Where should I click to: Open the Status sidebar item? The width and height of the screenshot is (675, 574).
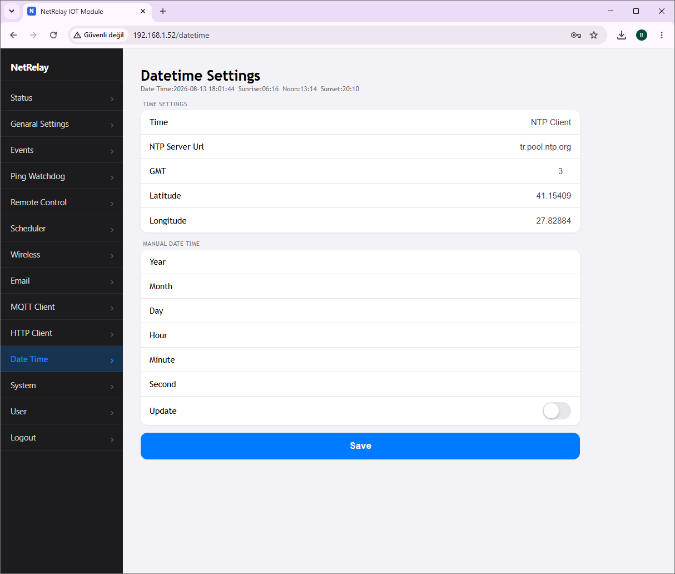pyautogui.click(x=62, y=98)
